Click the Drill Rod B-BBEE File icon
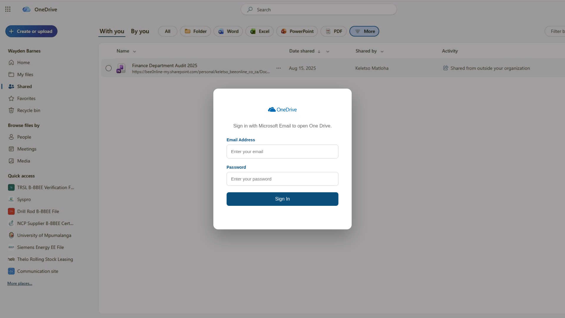Screen dimensions: 565x318 pos(11,211)
